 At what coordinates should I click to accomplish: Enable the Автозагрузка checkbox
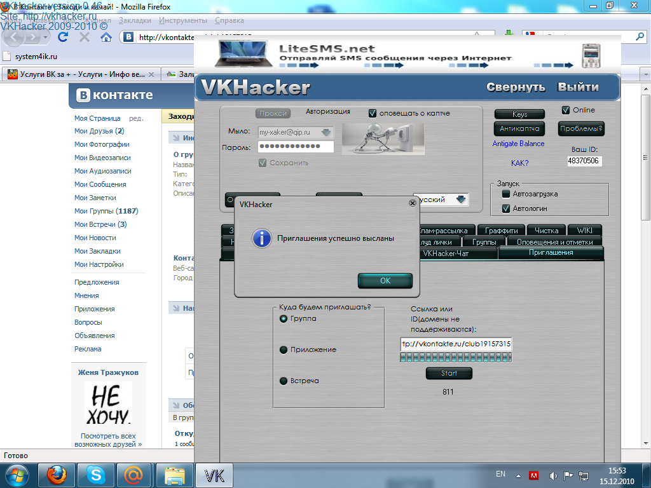pyautogui.click(x=505, y=194)
